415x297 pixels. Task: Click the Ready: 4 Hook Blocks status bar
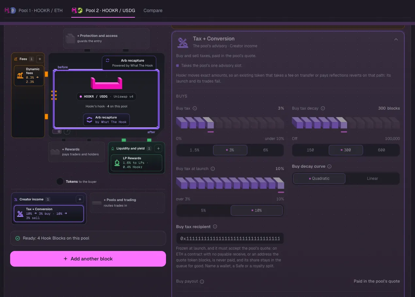[x=88, y=238]
